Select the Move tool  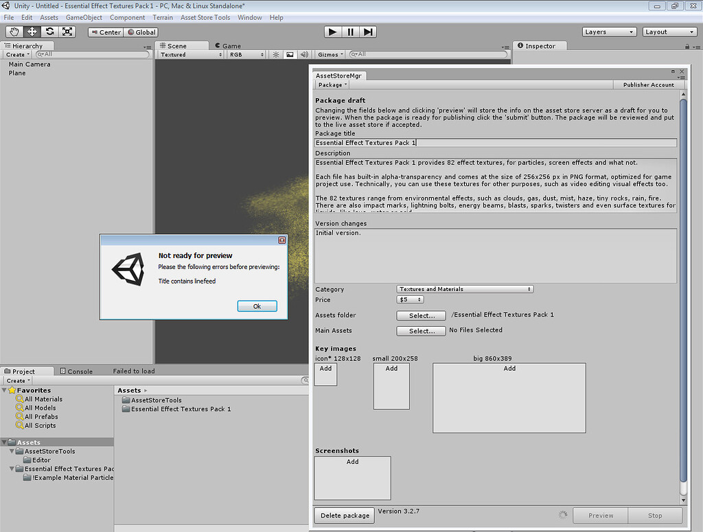[31, 32]
